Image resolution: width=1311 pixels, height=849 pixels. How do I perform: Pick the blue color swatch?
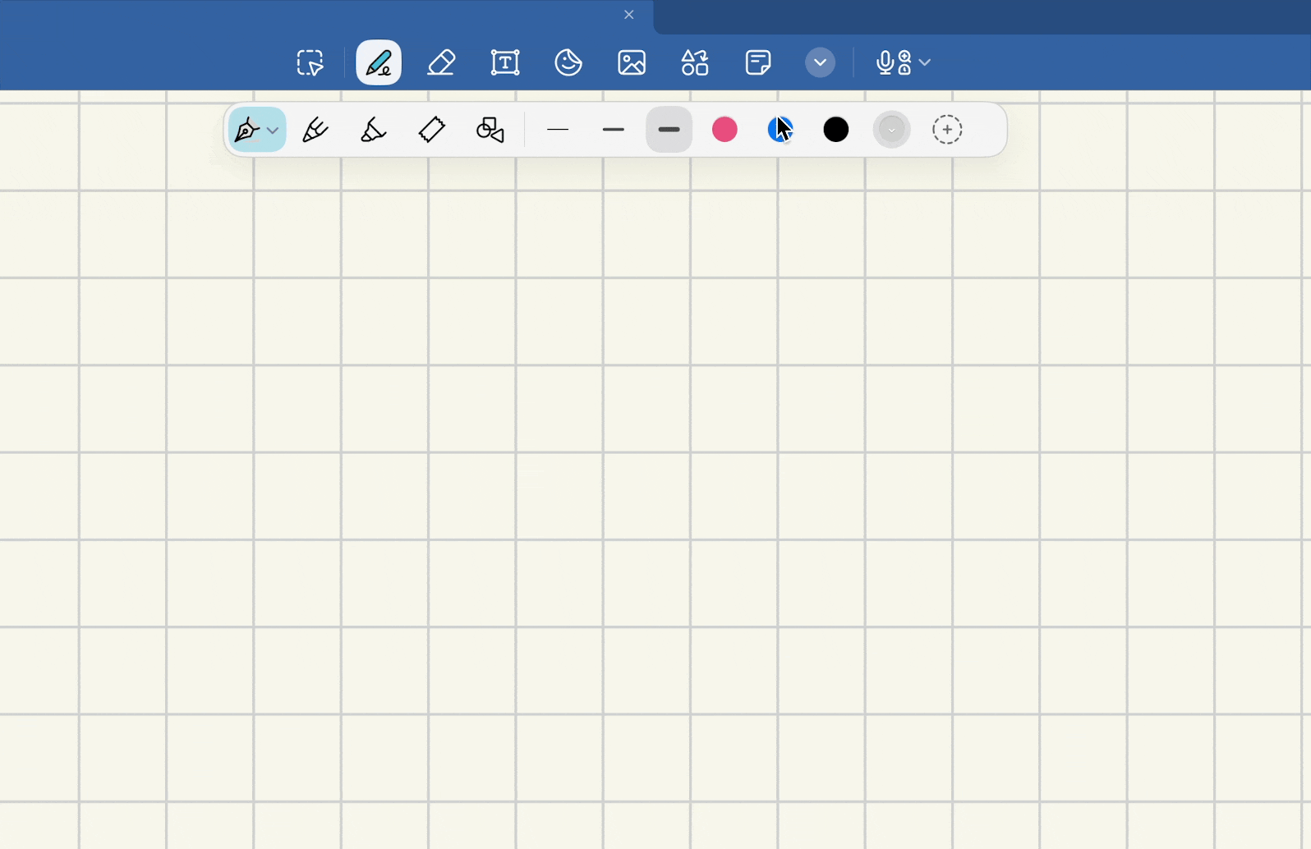(x=780, y=130)
